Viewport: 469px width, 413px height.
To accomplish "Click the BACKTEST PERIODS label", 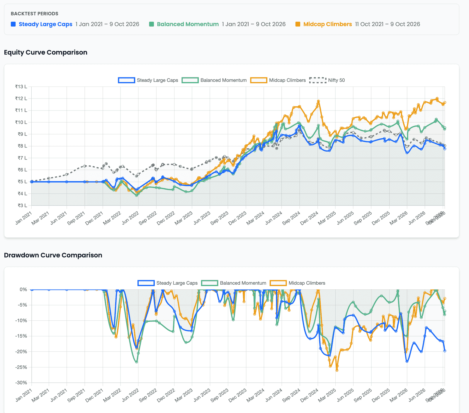I will point(35,13).
